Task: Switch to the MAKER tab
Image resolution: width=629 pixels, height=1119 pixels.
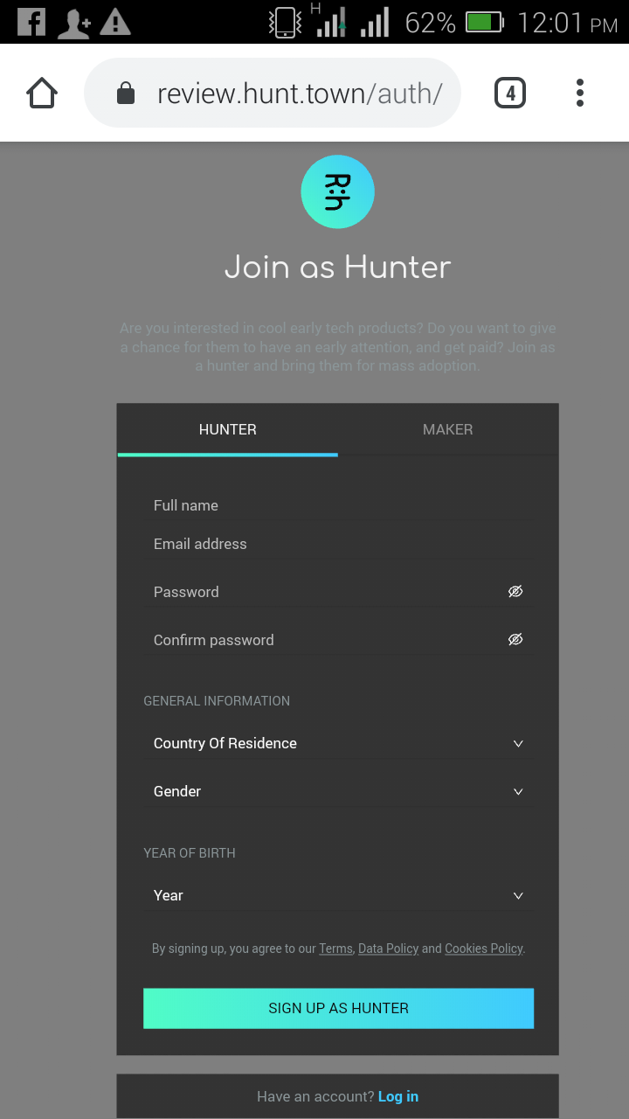Action: click(x=447, y=429)
